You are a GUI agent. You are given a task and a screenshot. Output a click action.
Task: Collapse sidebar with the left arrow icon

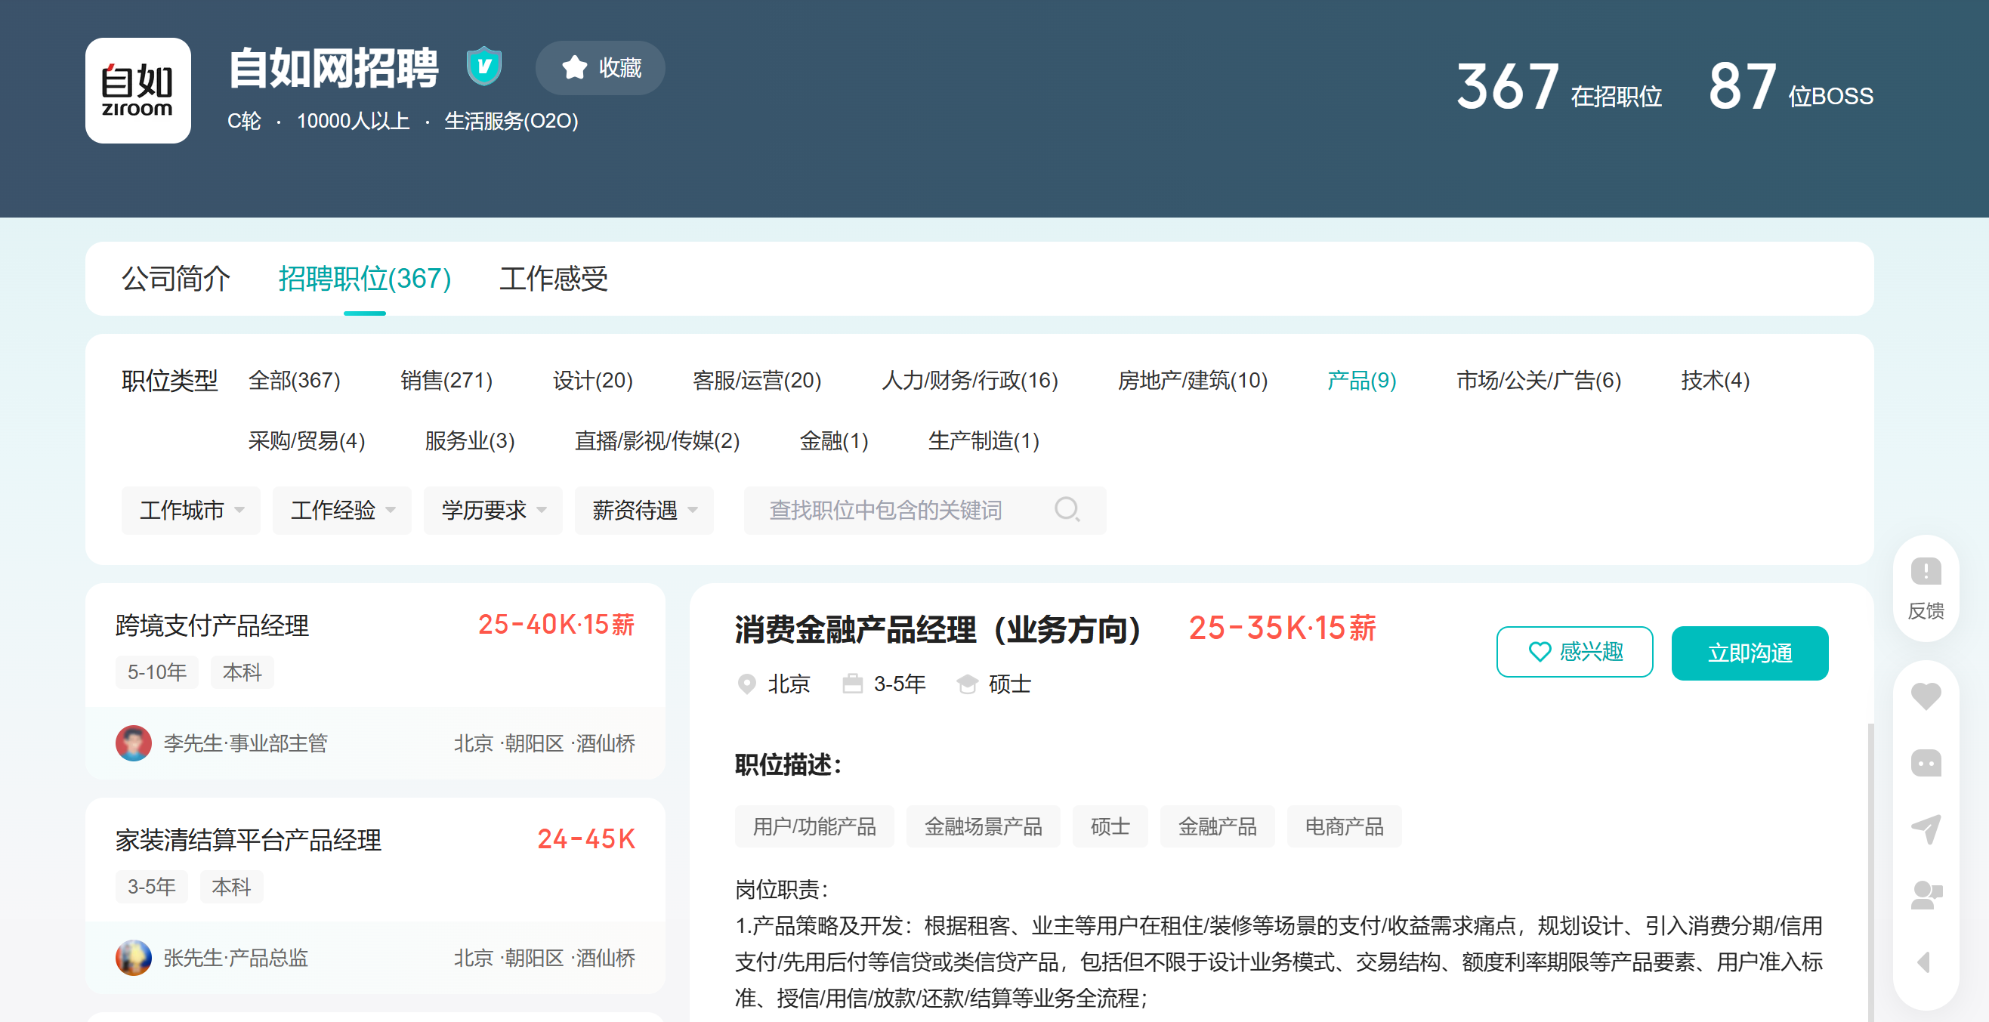coord(1923,962)
